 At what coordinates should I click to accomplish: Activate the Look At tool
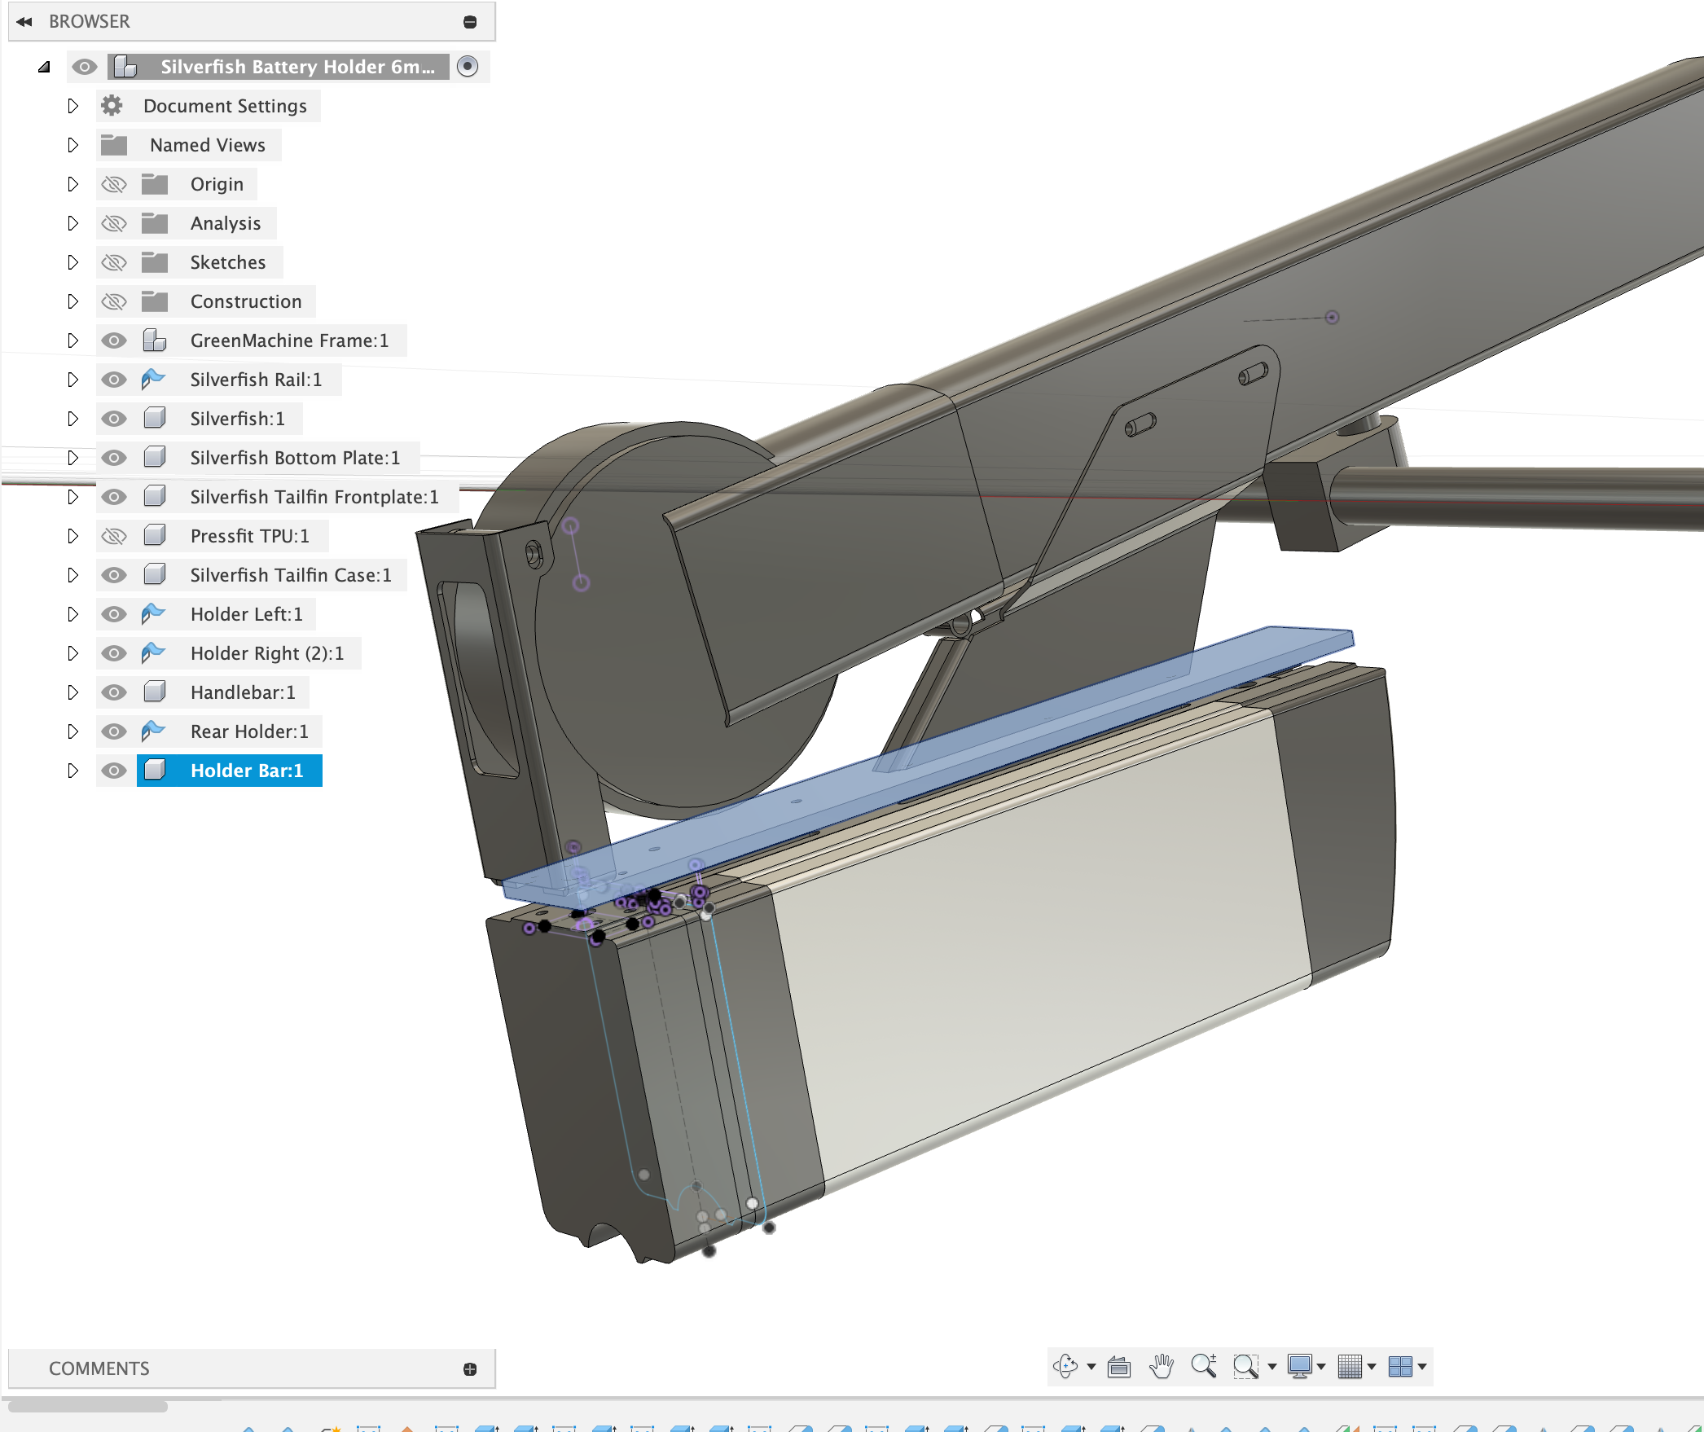click(1120, 1366)
